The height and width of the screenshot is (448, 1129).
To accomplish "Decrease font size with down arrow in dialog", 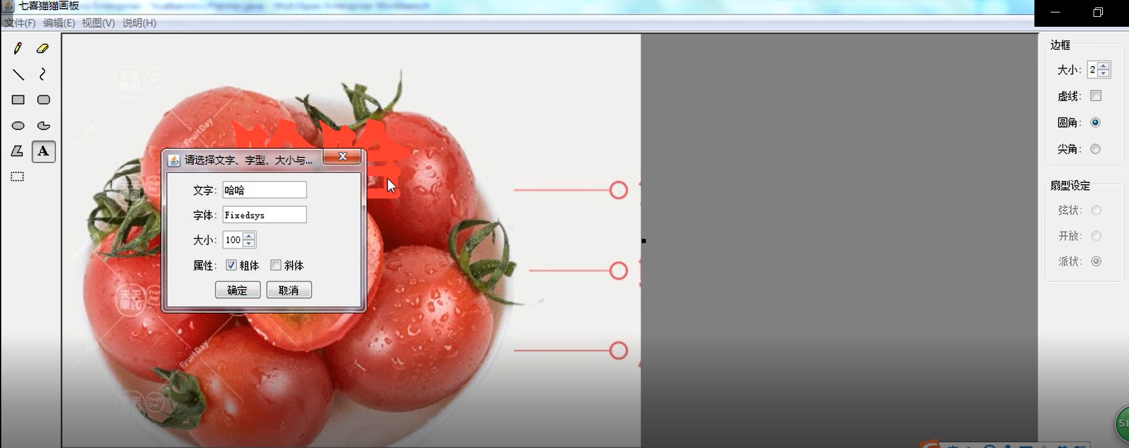I will (x=249, y=243).
